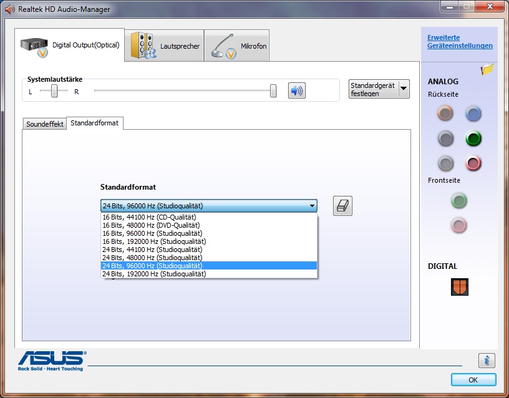Select the pink front panel jack
Image resolution: width=509 pixels, height=398 pixels.
pyautogui.click(x=458, y=225)
